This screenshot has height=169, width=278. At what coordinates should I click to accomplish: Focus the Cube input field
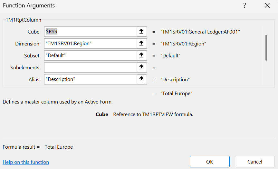click(91, 32)
